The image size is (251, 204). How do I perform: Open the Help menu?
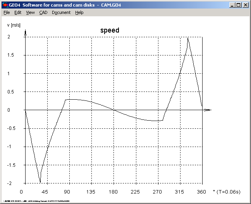point(79,12)
